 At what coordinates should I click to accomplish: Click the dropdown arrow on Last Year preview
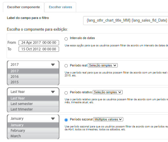pyautogui.click(x=53, y=92)
